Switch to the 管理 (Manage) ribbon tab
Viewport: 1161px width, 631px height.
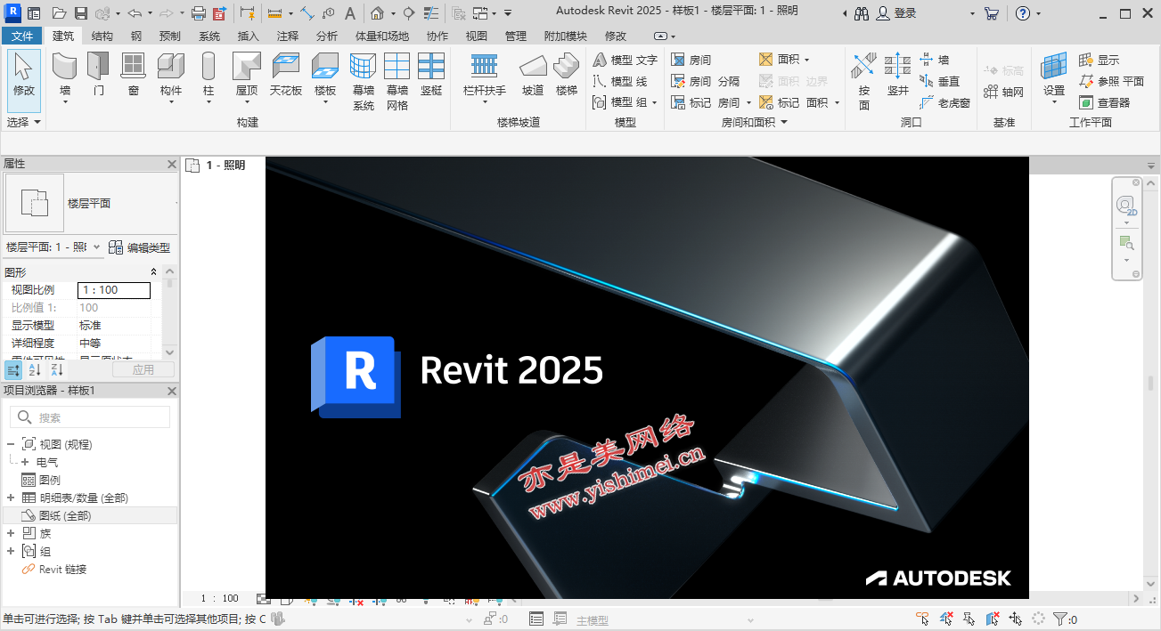[516, 36]
